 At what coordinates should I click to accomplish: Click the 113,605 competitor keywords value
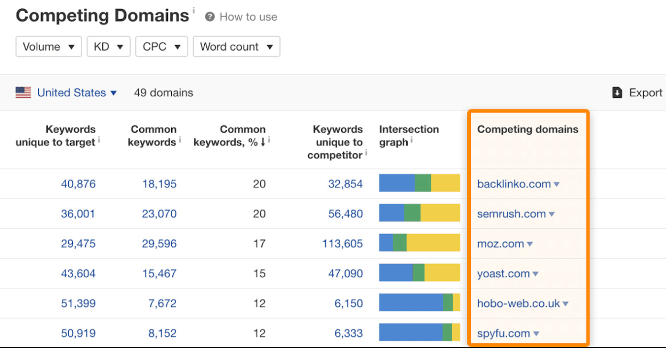pyautogui.click(x=342, y=244)
